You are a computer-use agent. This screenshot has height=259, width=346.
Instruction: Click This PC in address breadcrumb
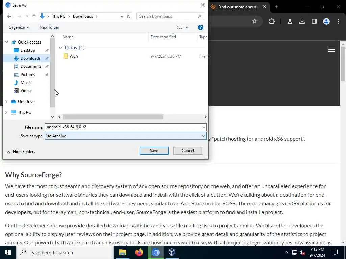(58, 16)
